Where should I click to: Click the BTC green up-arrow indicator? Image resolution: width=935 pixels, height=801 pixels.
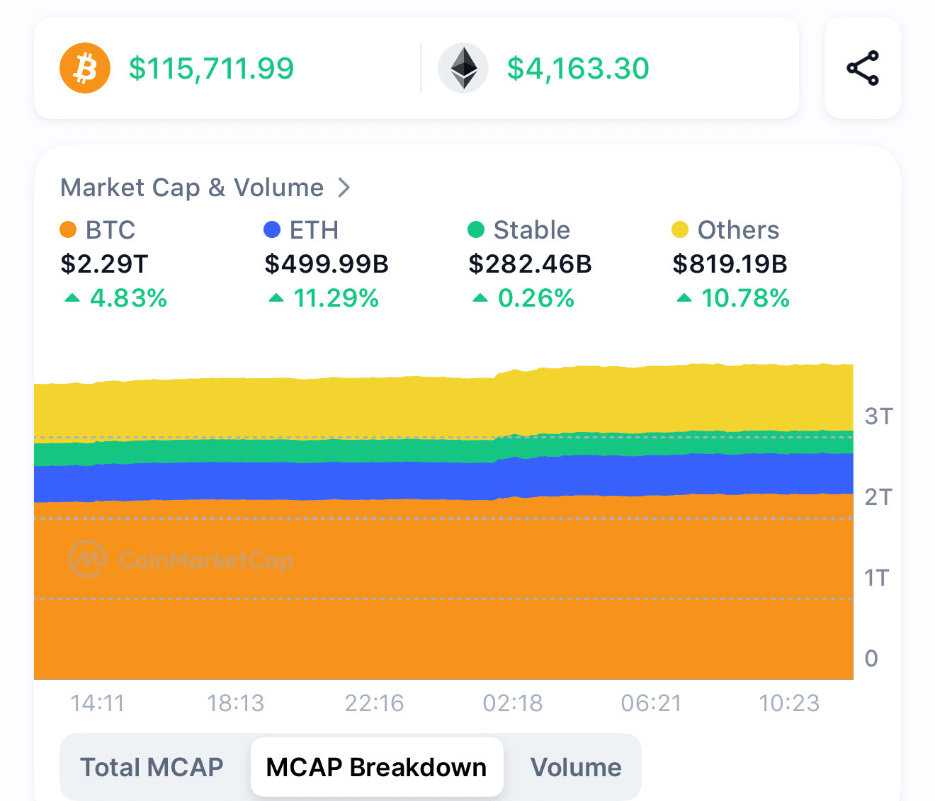72,298
